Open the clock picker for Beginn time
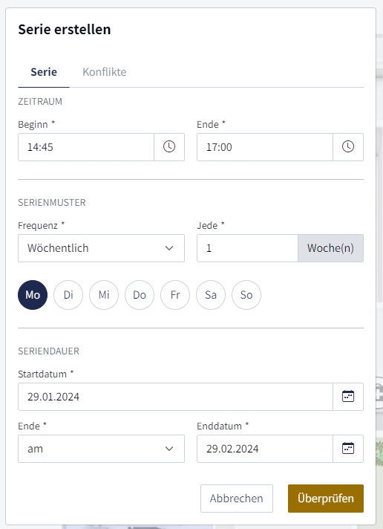Screen dimensions: 383x529 click(169, 147)
